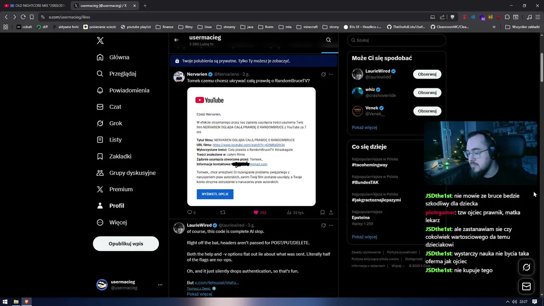
Task: Unlike Nervarien's post with 252 likes
Action: (x=260, y=212)
